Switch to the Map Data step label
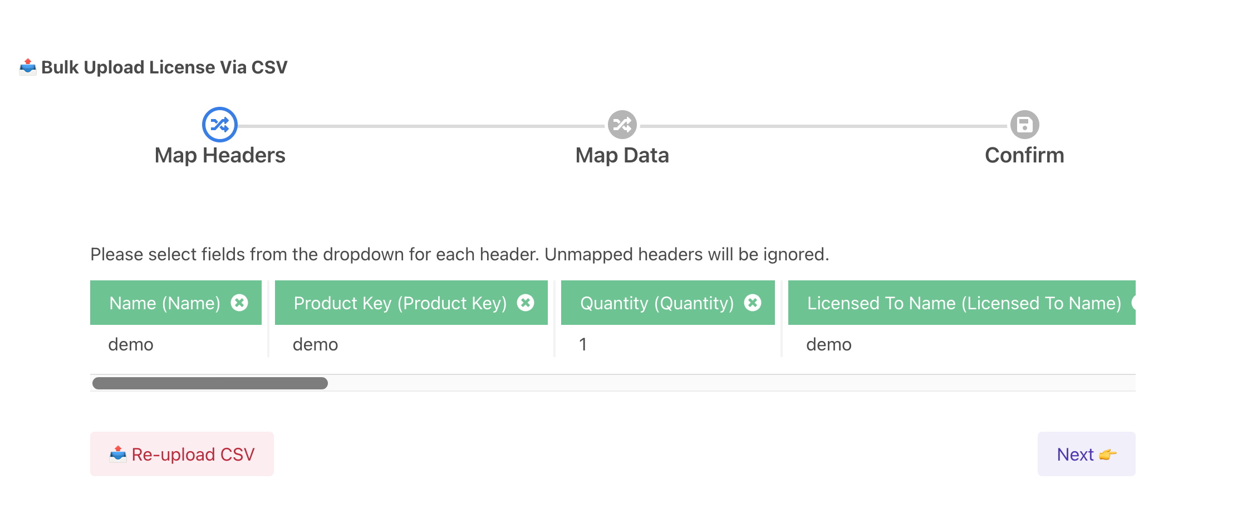The height and width of the screenshot is (514, 1237). (x=622, y=155)
